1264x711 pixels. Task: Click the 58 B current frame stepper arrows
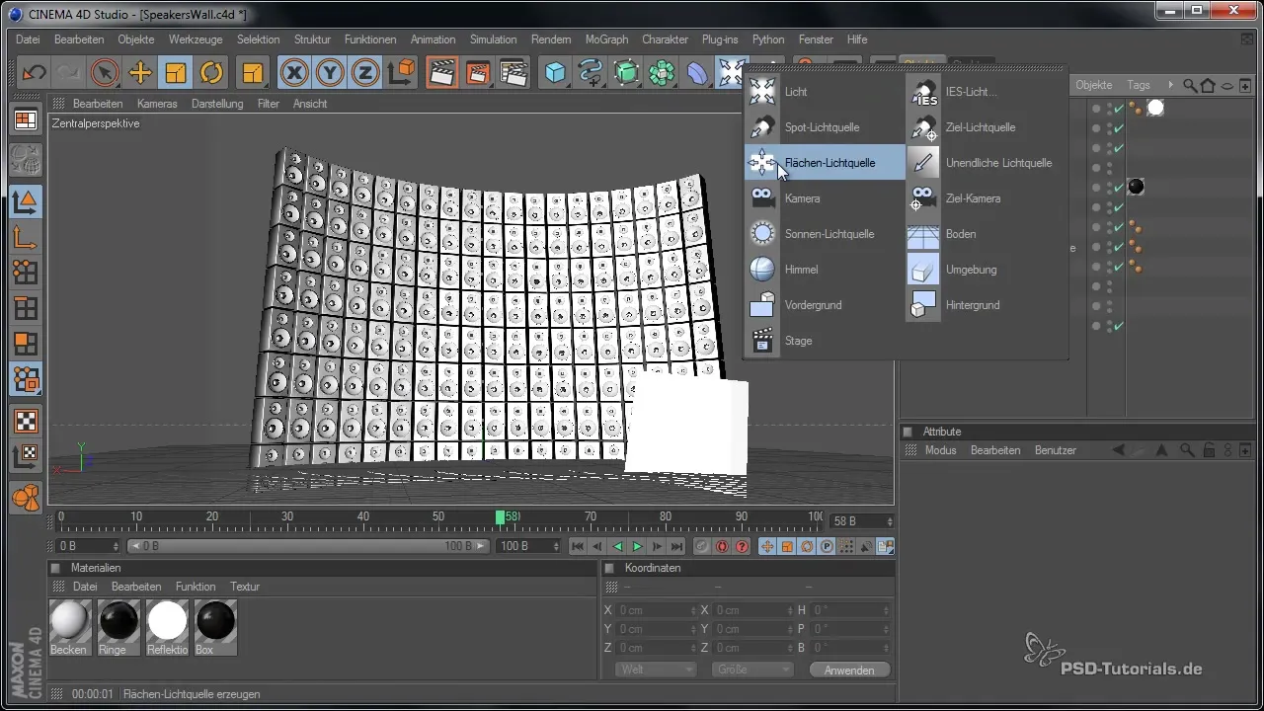[890, 521]
